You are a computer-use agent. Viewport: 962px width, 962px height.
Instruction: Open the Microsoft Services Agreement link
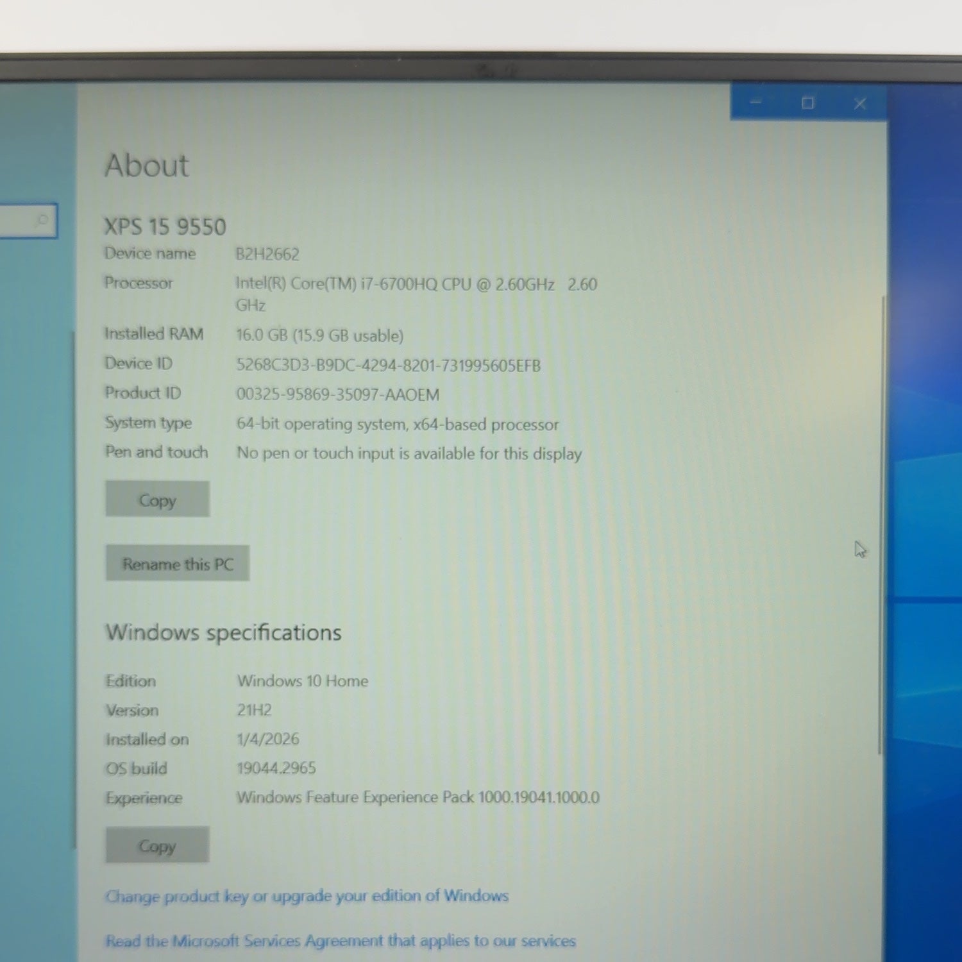(x=341, y=941)
